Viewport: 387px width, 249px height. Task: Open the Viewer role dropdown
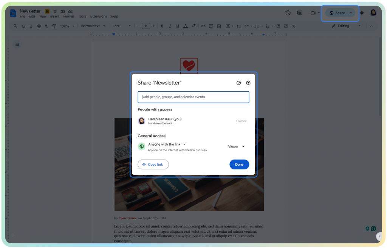tap(236, 146)
